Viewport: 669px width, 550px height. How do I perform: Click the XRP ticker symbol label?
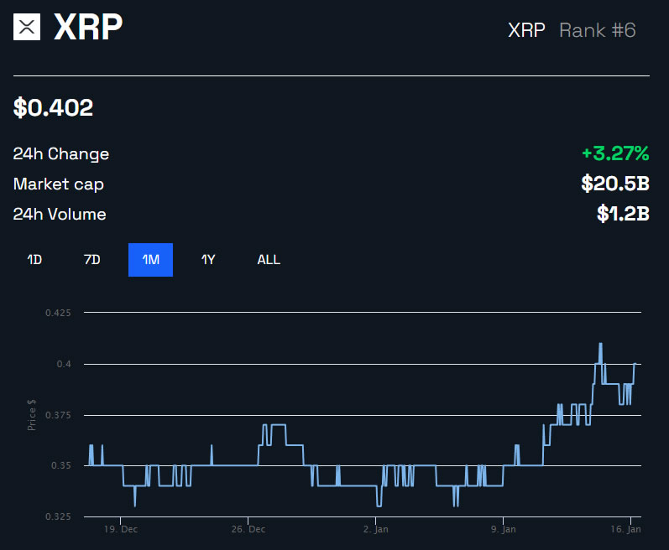(x=526, y=30)
